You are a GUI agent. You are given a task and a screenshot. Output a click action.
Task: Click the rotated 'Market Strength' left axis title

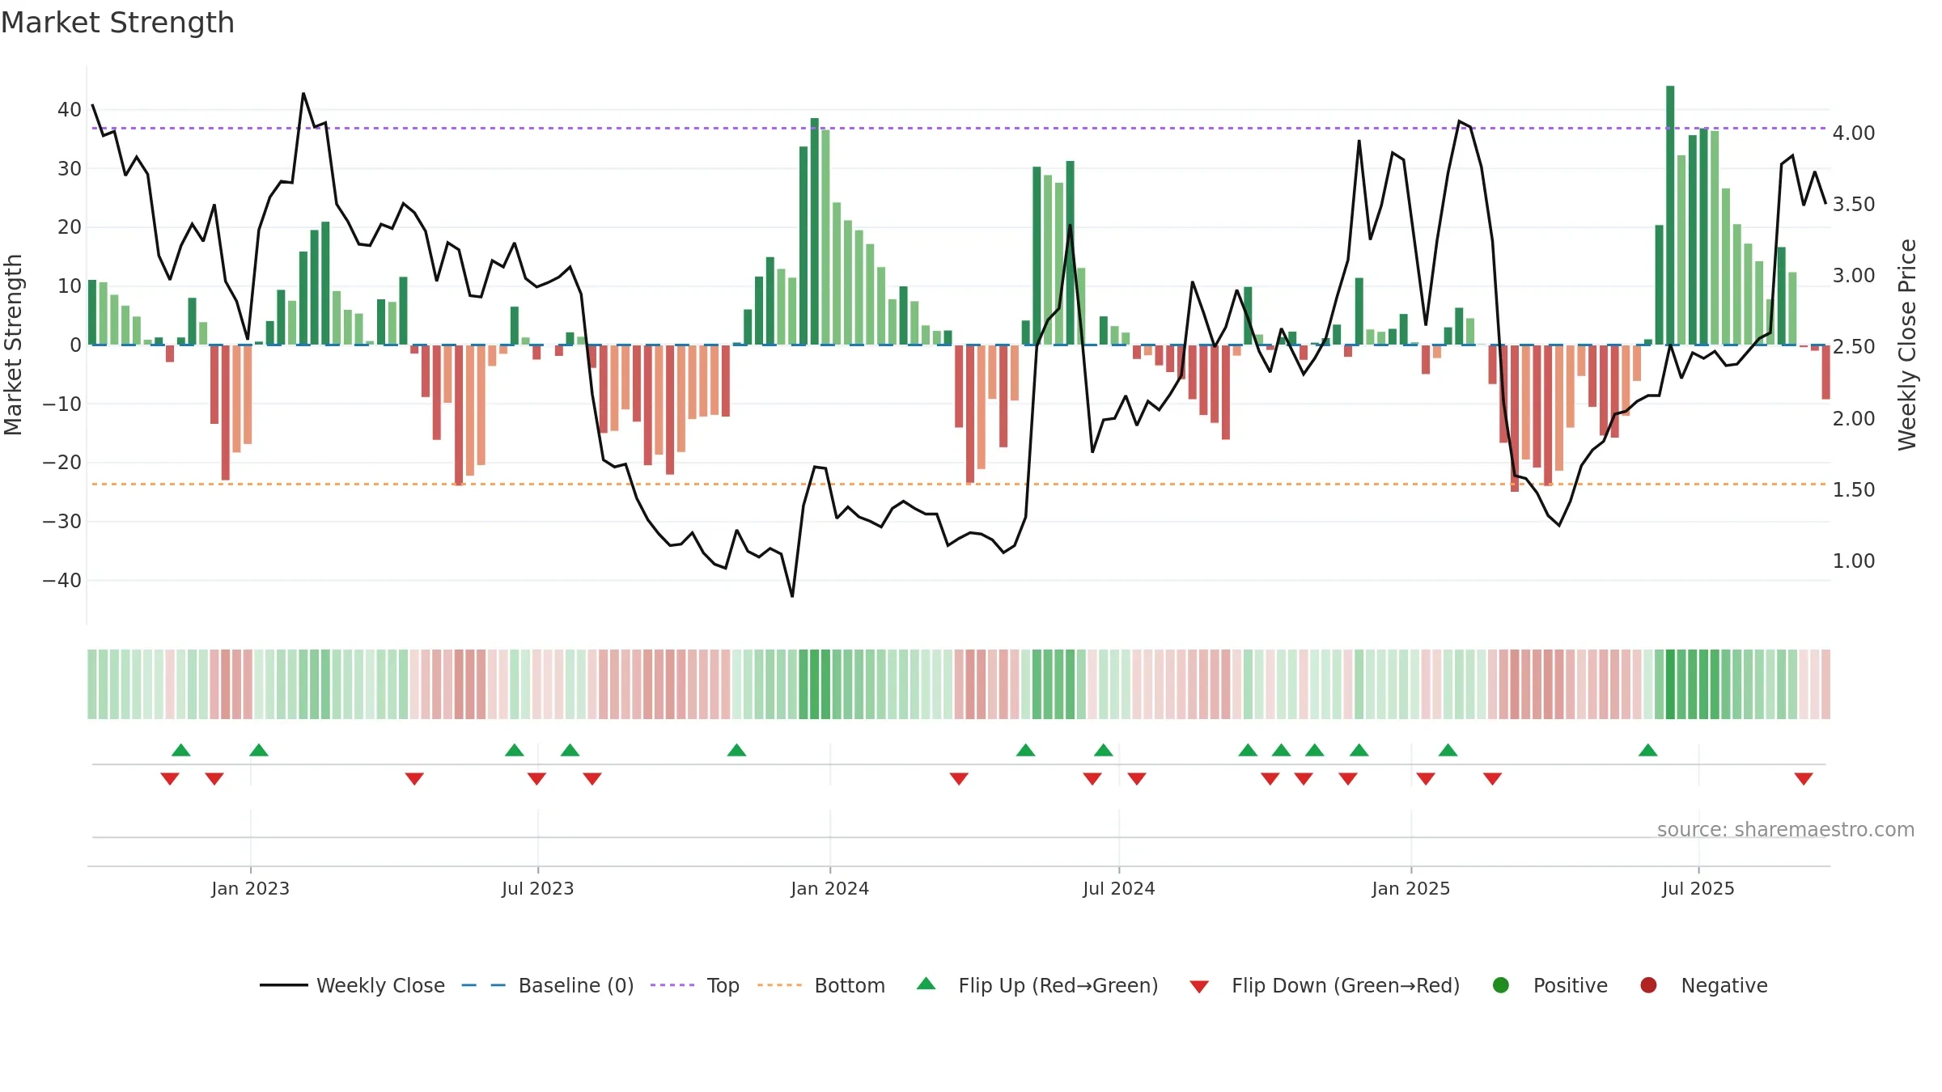(x=13, y=345)
